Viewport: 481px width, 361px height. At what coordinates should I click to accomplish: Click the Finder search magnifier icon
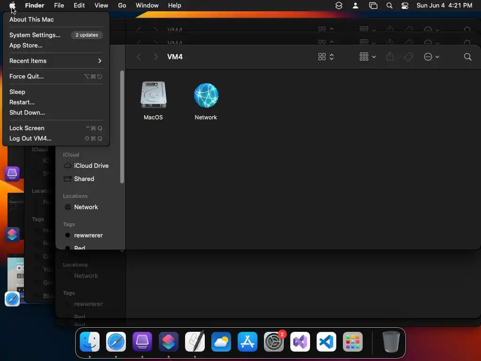click(467, 57)
